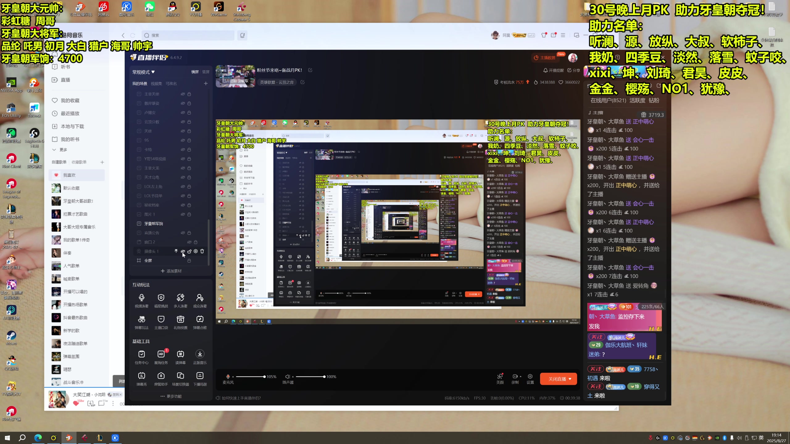790x444 pixels.
Task: Add a playlist with the plus beside 收藏歌单
Action: click(102, 162)
